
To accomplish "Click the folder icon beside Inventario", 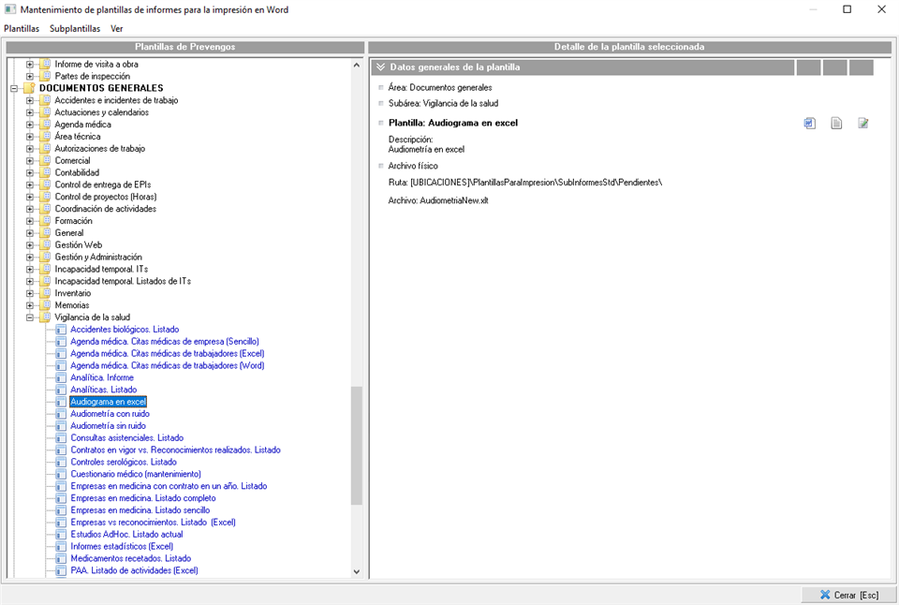I will point(45,293).
